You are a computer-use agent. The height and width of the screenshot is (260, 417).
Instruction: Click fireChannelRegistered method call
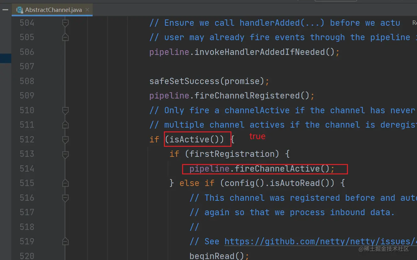[x=247, y=96]
